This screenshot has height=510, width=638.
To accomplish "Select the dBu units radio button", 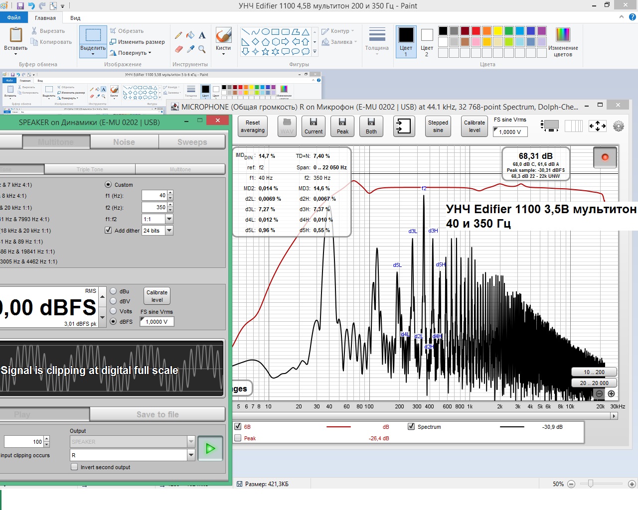I will [x=113, y=291].
